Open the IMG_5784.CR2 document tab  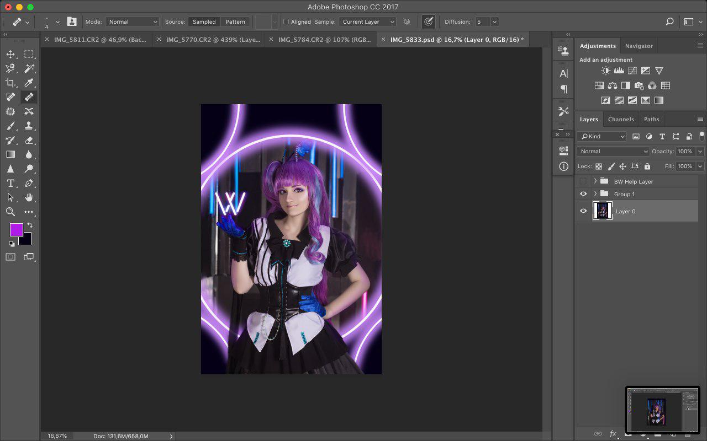pos(324,40)
